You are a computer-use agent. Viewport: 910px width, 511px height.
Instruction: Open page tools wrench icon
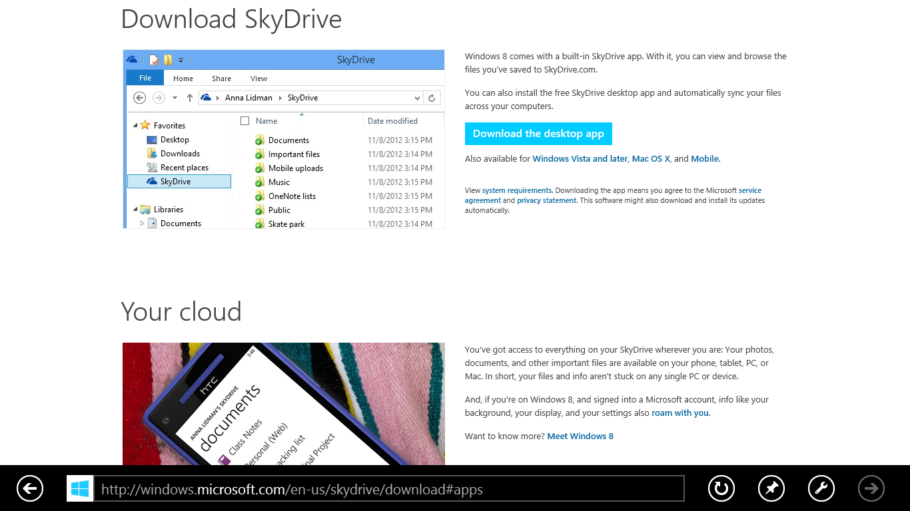(821, 488)
